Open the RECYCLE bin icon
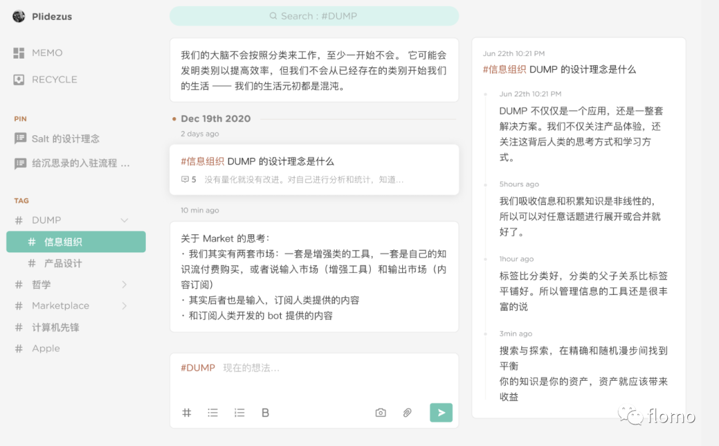 [x=19, y=80]
